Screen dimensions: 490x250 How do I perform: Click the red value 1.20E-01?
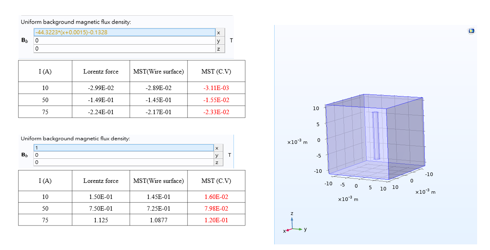coord(216,220)
